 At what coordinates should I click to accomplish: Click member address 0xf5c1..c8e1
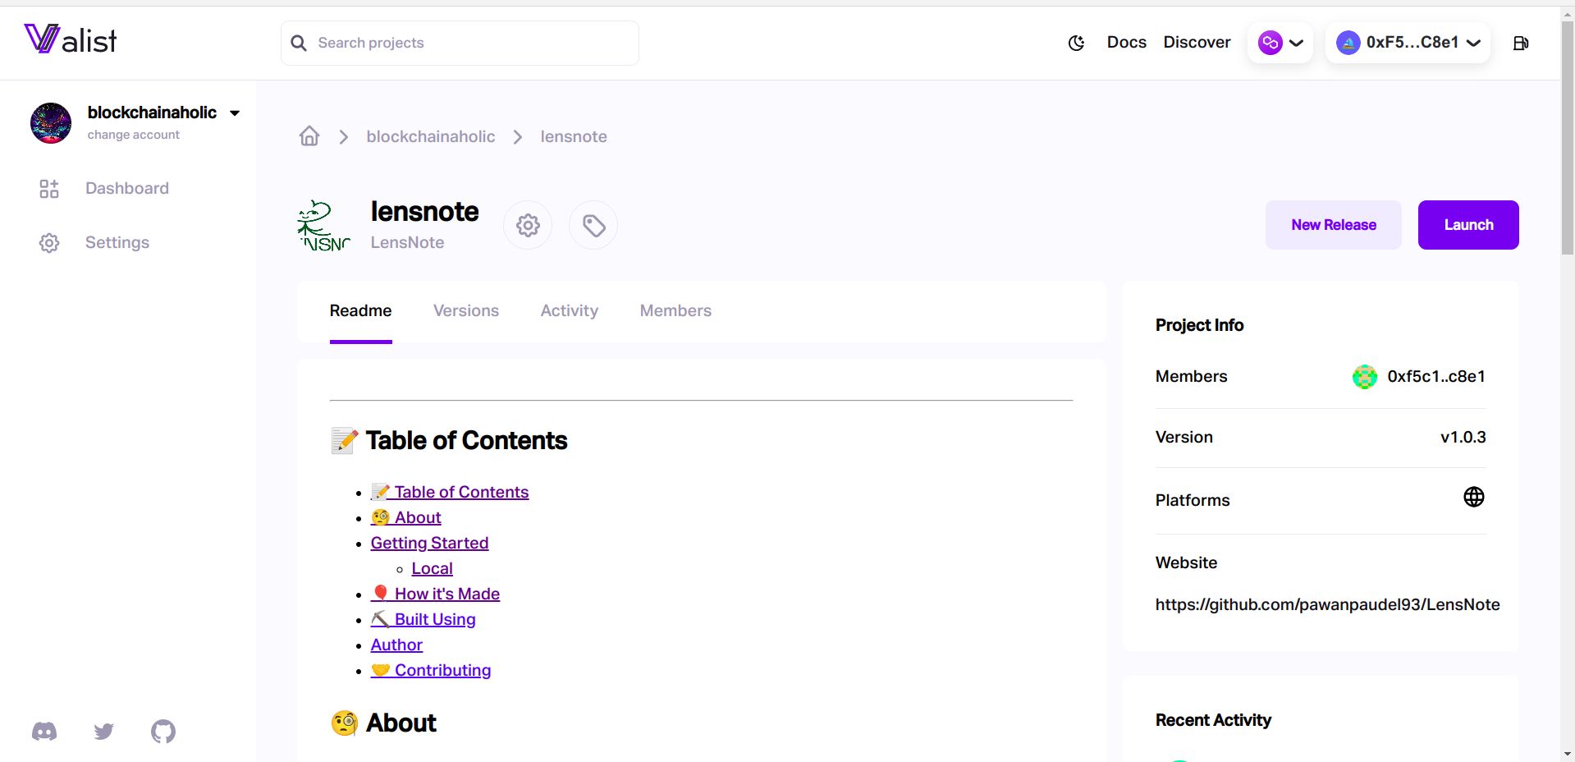(x=1436, y=376)
